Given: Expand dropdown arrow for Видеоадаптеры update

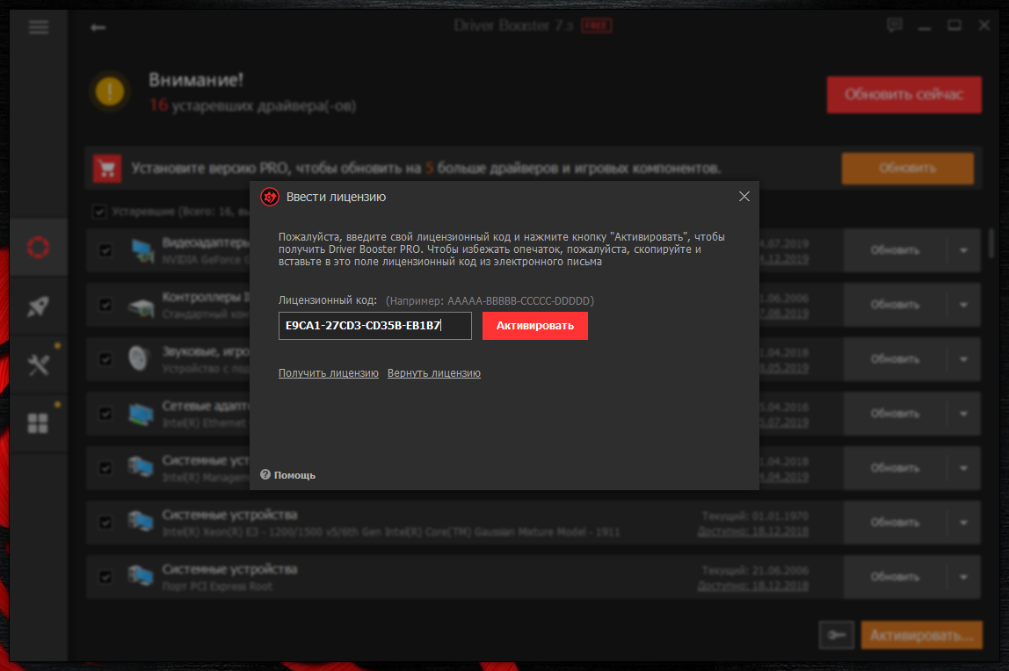Looking at the screenshot, I should [963, 250].
